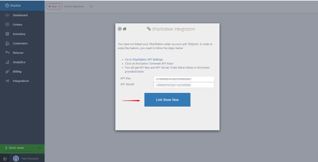Click the search magnifier icon
This screenshot has height=162, width=318.
point(91,7)
